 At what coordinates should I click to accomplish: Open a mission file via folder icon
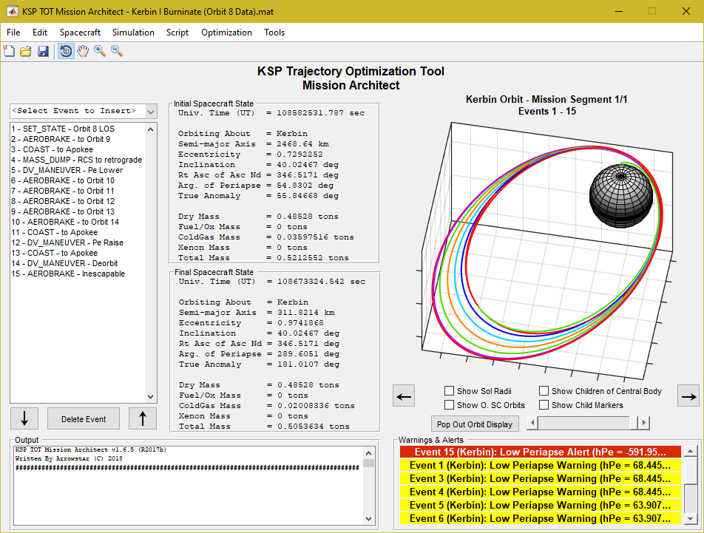click(x=26, y=51)
